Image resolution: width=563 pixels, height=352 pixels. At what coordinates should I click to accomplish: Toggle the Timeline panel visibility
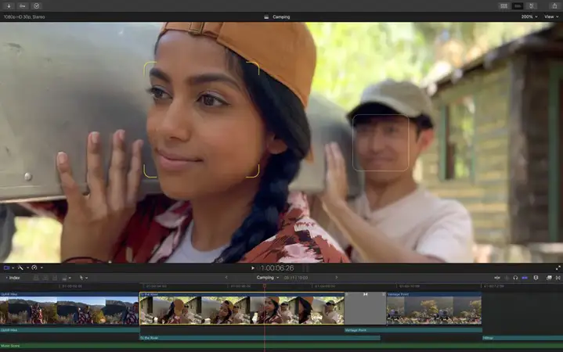(x=518, y=5)
